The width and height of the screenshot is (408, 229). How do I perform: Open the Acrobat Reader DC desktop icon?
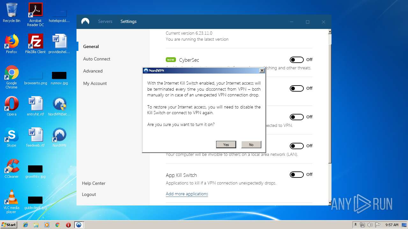(x=35, y=15)
